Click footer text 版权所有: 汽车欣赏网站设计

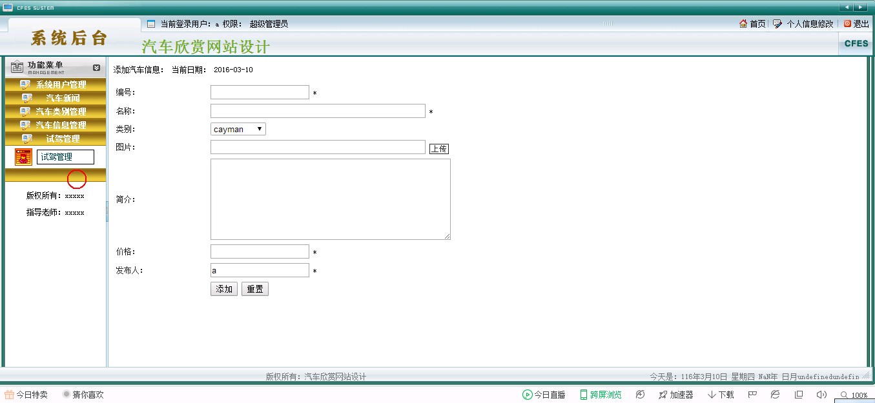[x=316, y=377]
